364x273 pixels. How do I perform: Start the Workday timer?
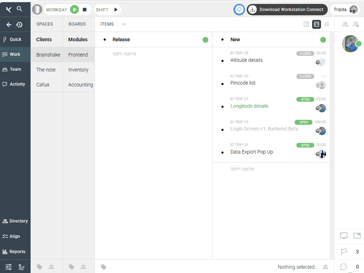coord(74,10)
